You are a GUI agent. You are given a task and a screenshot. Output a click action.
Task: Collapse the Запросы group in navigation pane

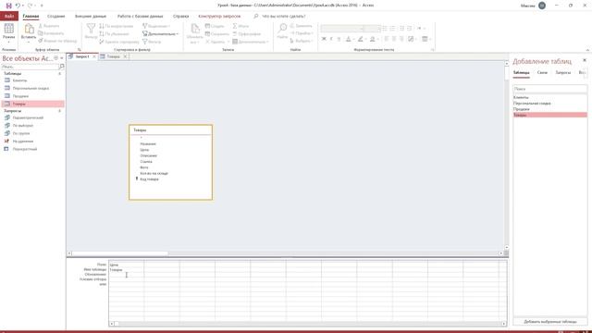59,111
